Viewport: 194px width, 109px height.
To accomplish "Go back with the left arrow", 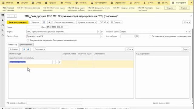I will (9, 16).
